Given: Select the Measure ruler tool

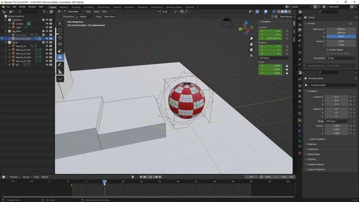Looking at the screenshot, I should (60, 71).
